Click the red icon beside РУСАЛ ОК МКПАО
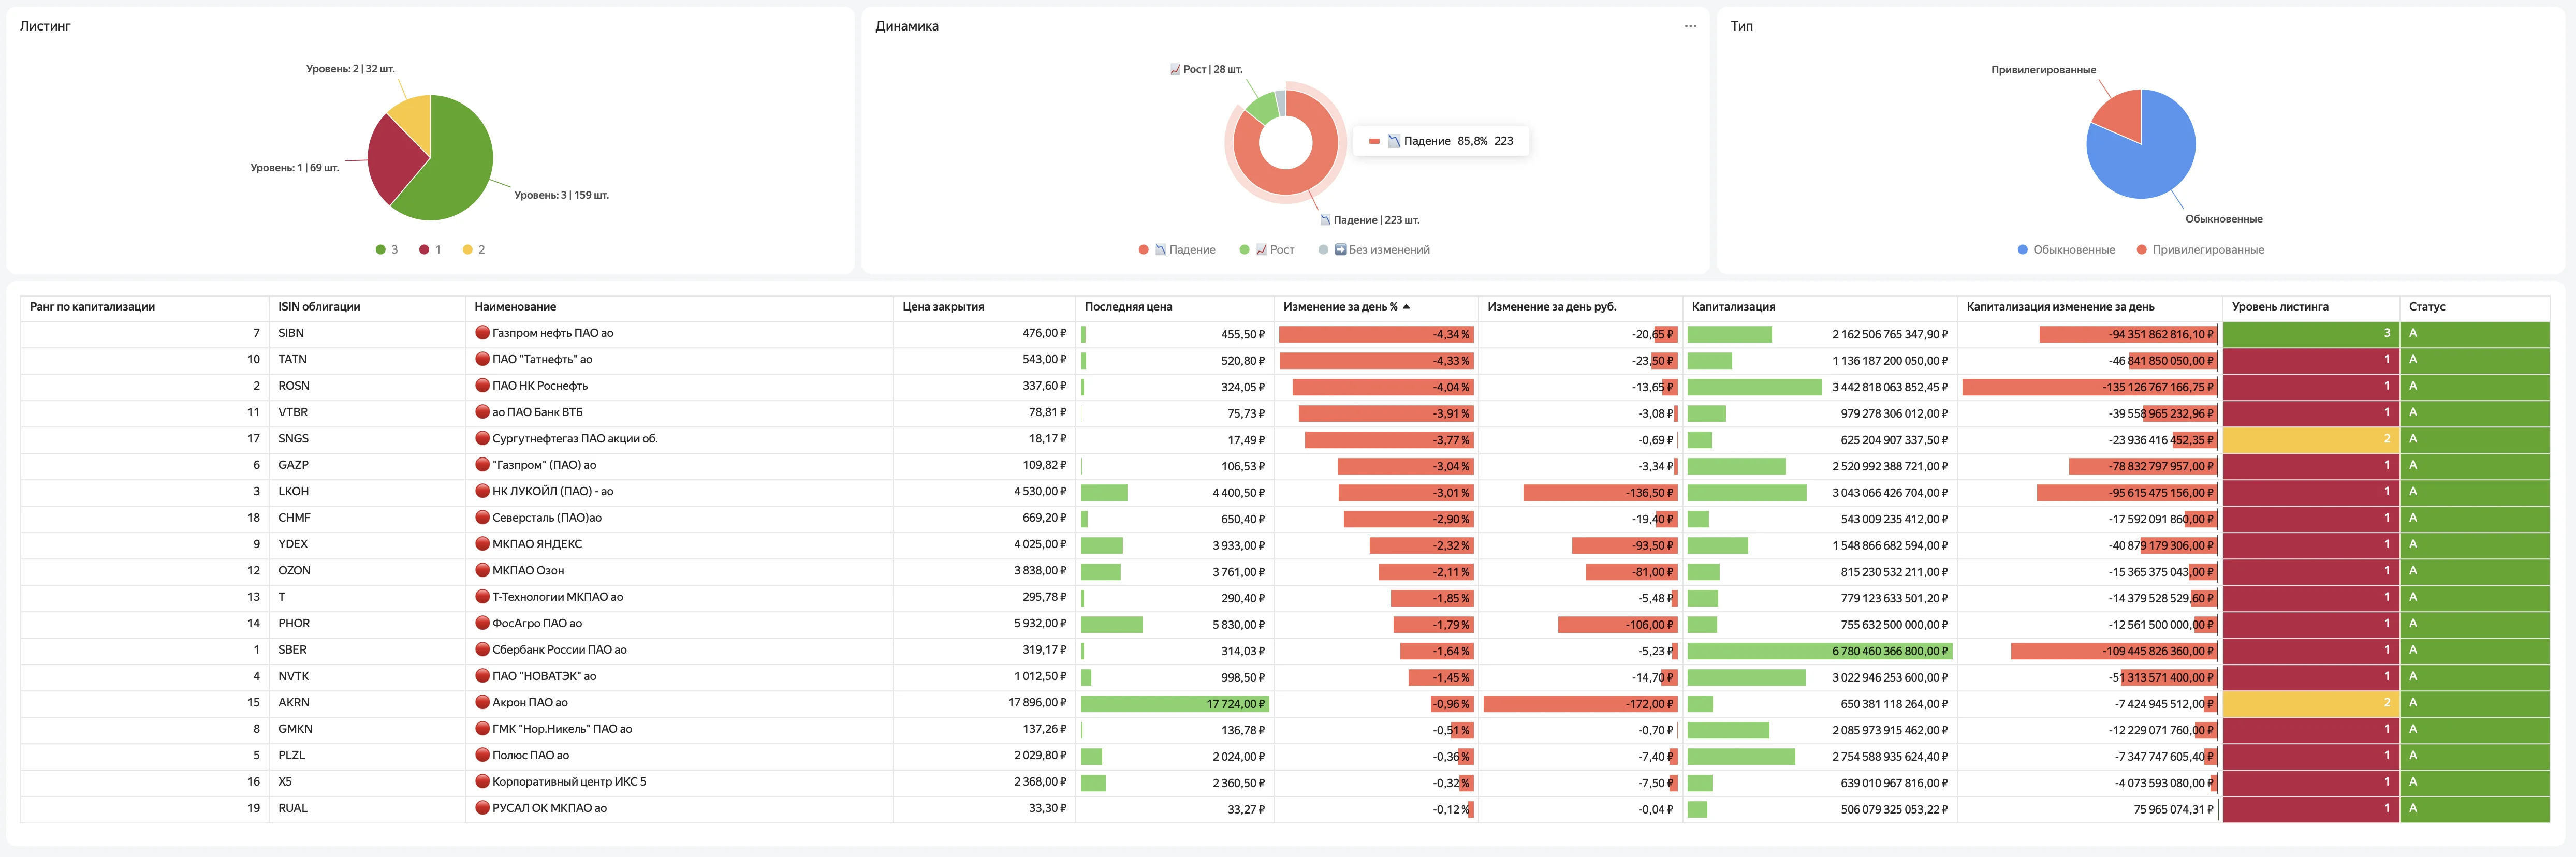Image resolution: width=2576 pixels, height=857 pixels. [482, 808]
